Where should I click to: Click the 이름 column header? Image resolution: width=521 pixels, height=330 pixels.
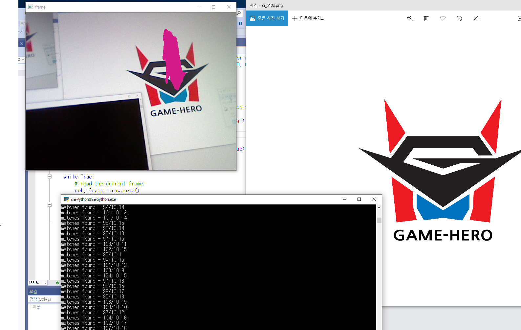click(36, 307)
